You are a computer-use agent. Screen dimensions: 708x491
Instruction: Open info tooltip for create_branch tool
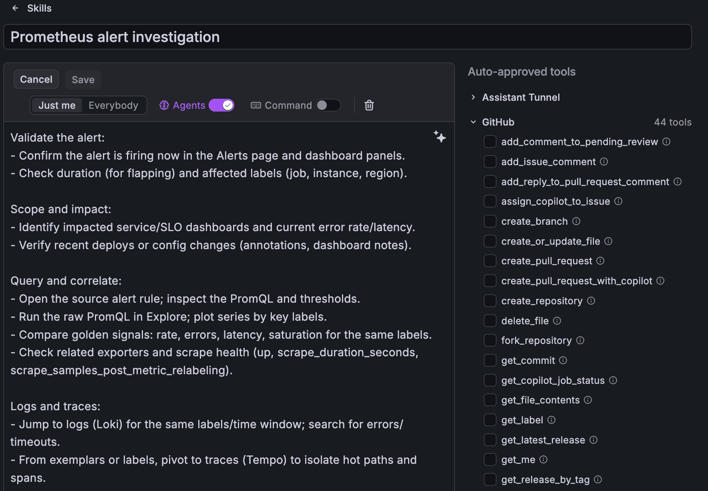(576, 221)
